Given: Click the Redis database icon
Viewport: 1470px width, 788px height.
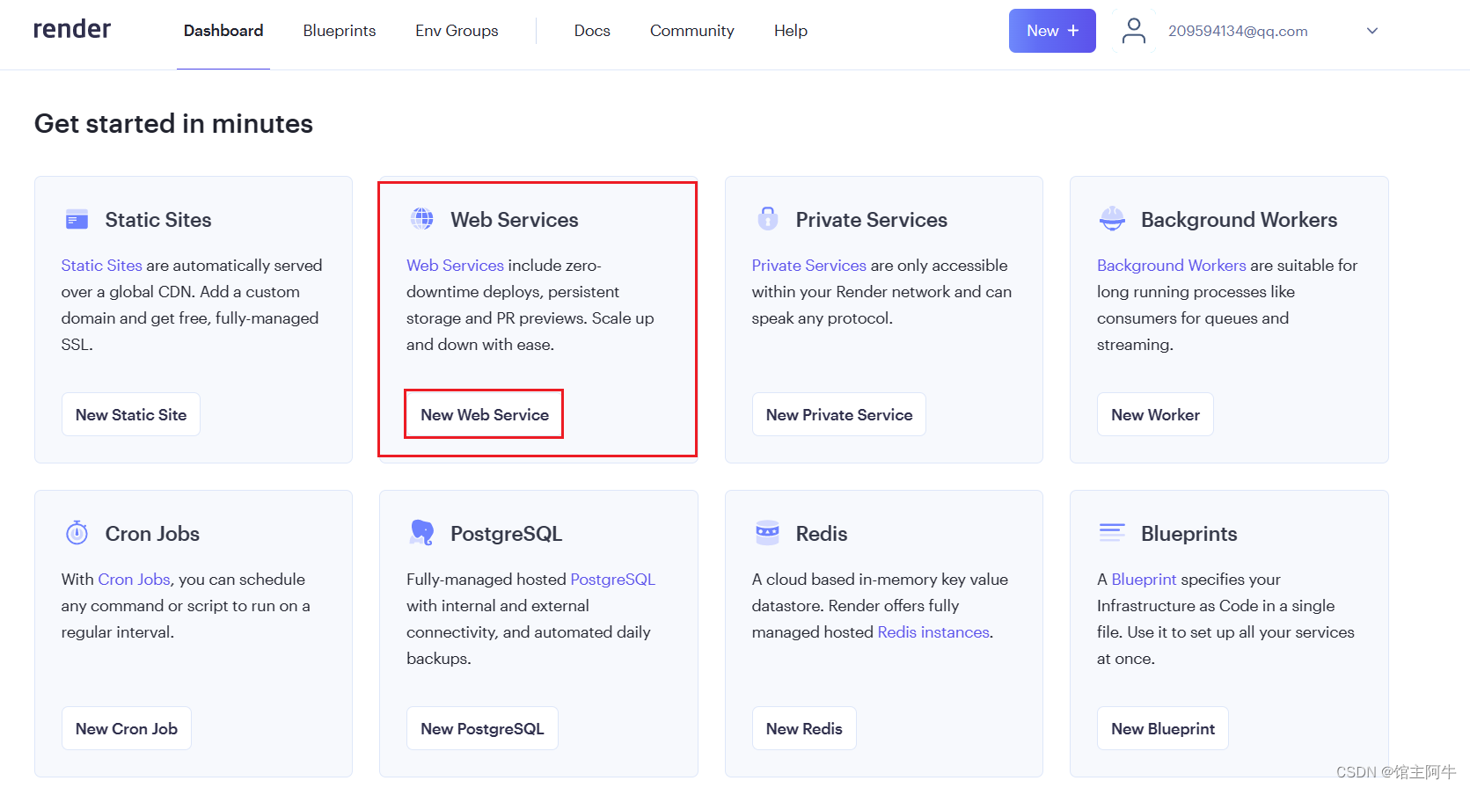Looking at the screenshot, I should pyautogui.click(x=768, y=532).
